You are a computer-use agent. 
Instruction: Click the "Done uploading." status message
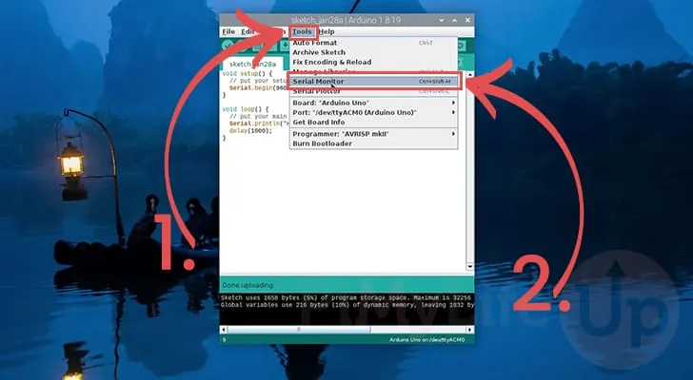[247, 285]
